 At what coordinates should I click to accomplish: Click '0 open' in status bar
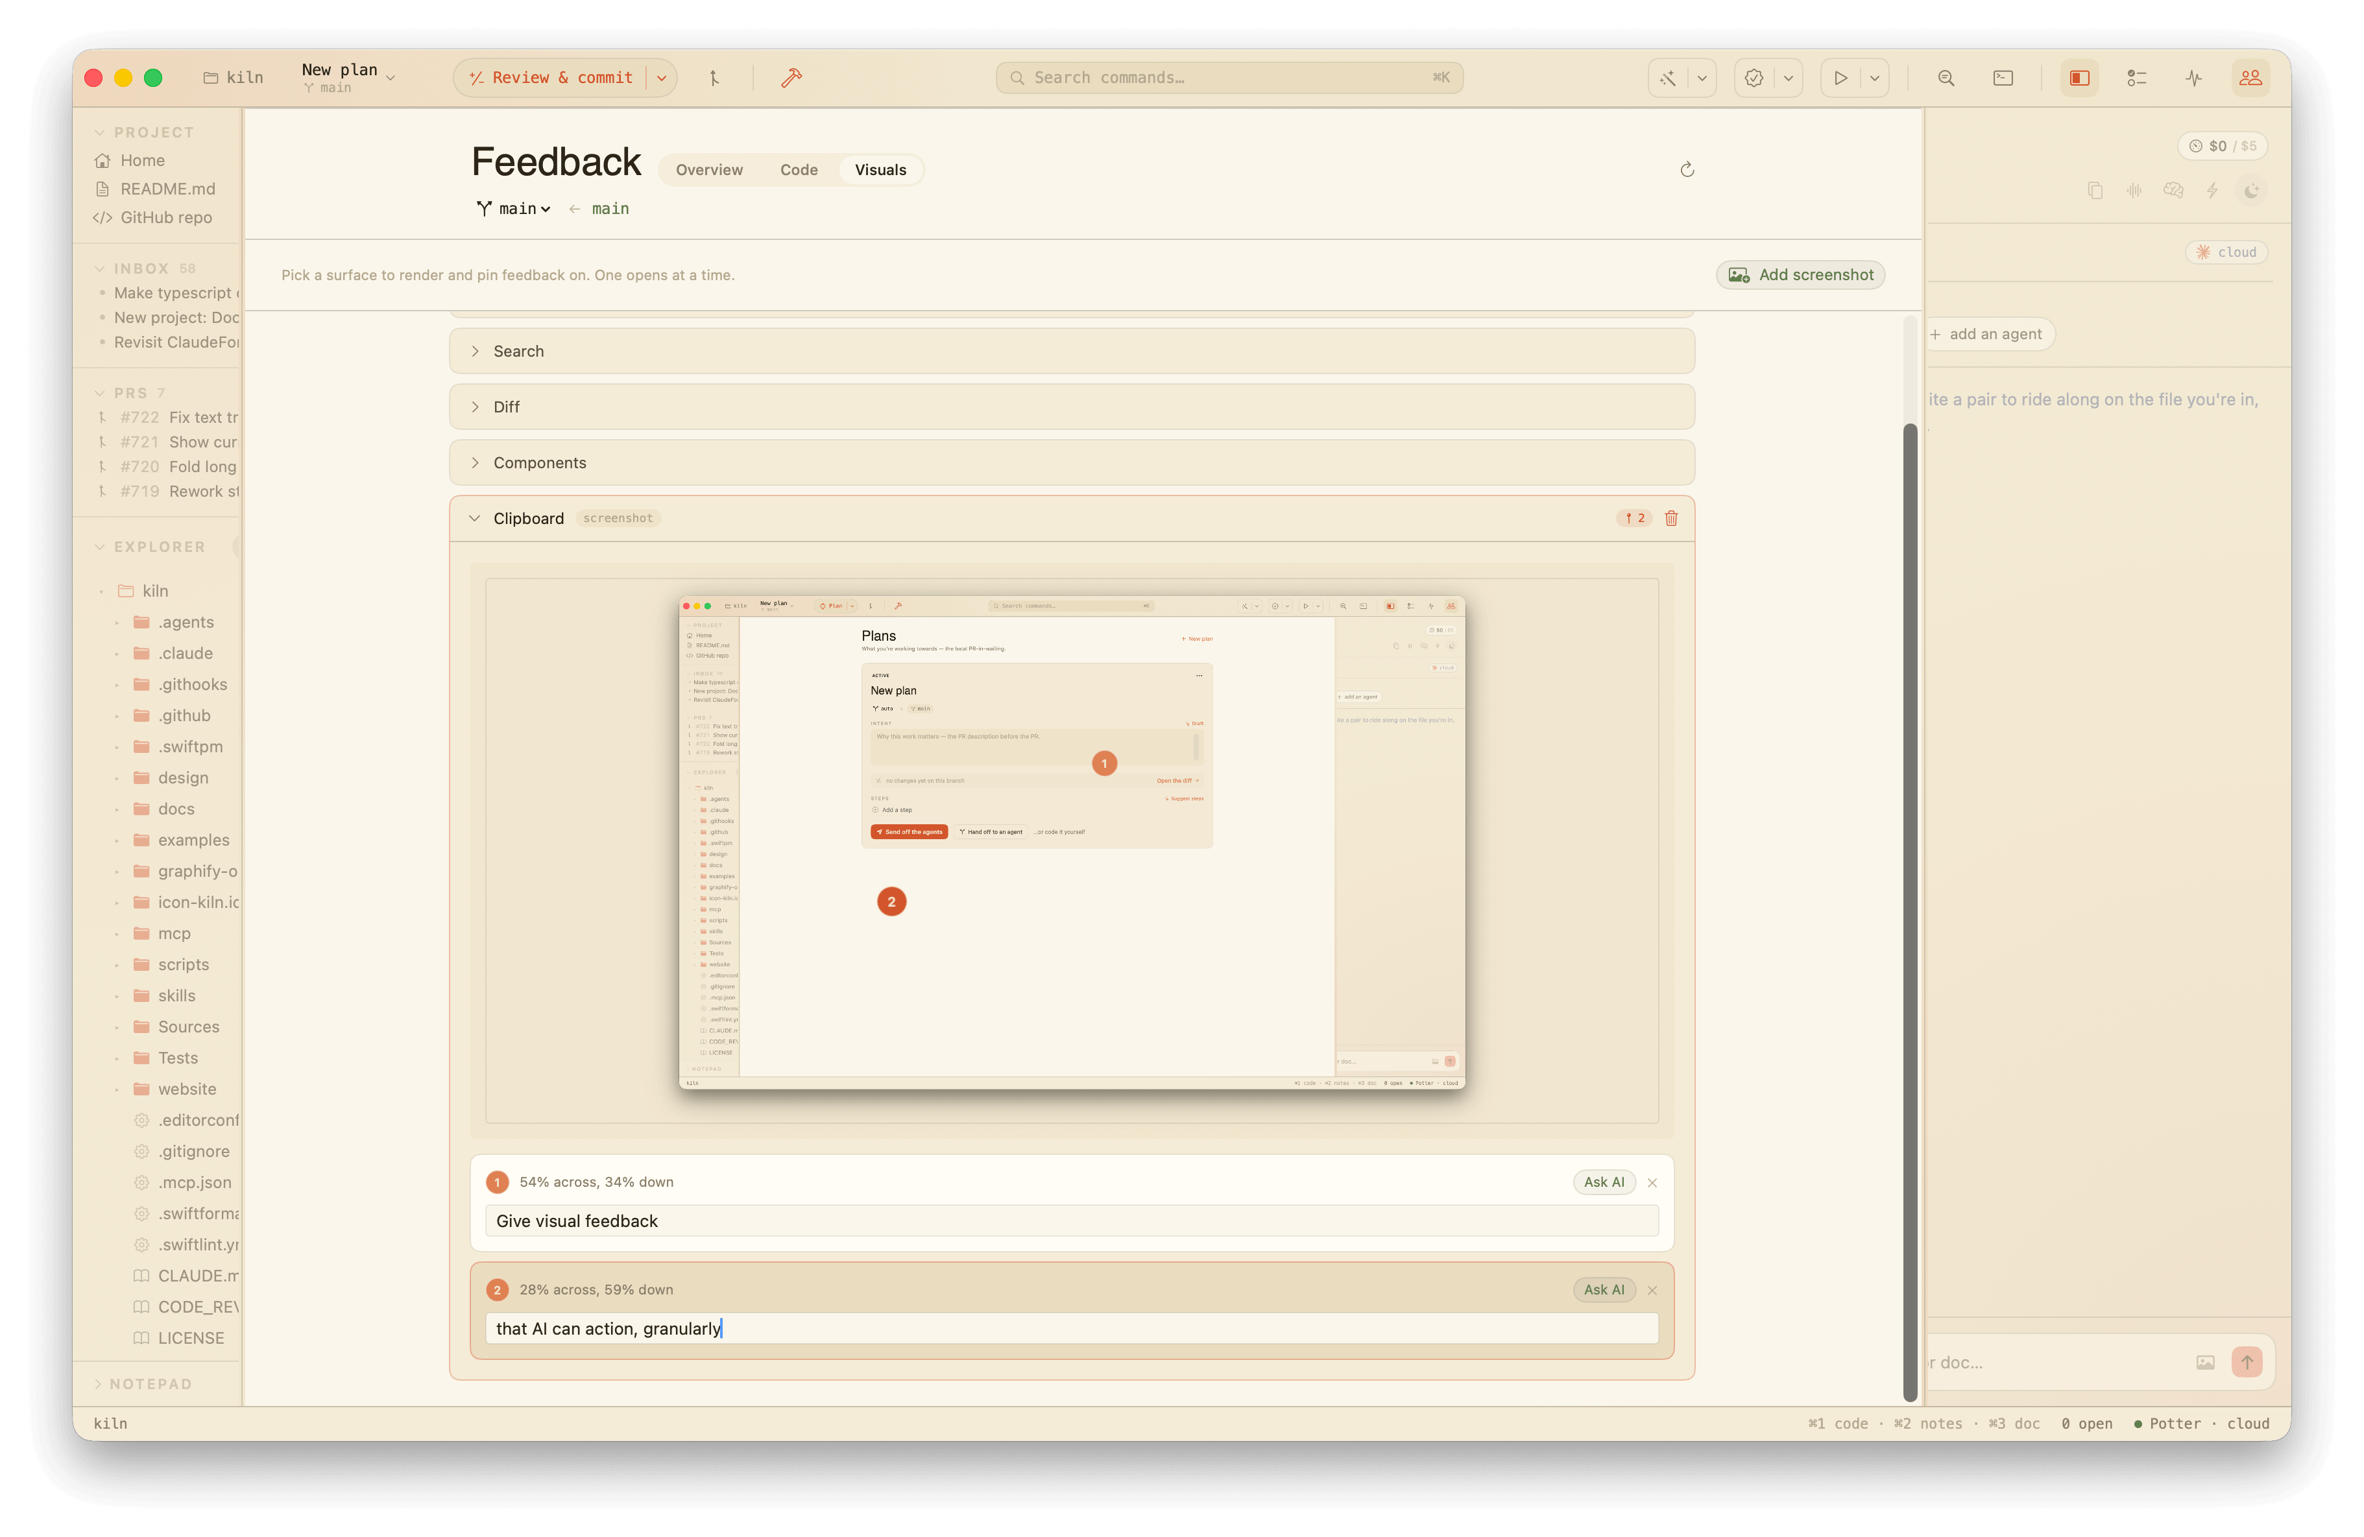click(x=2087, y=1424)
